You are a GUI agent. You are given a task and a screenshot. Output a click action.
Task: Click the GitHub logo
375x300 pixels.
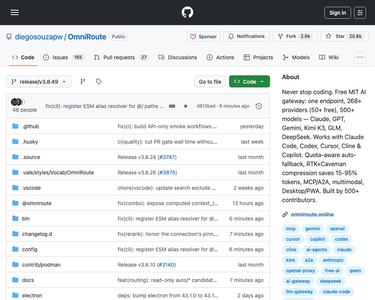pos(187,12)
